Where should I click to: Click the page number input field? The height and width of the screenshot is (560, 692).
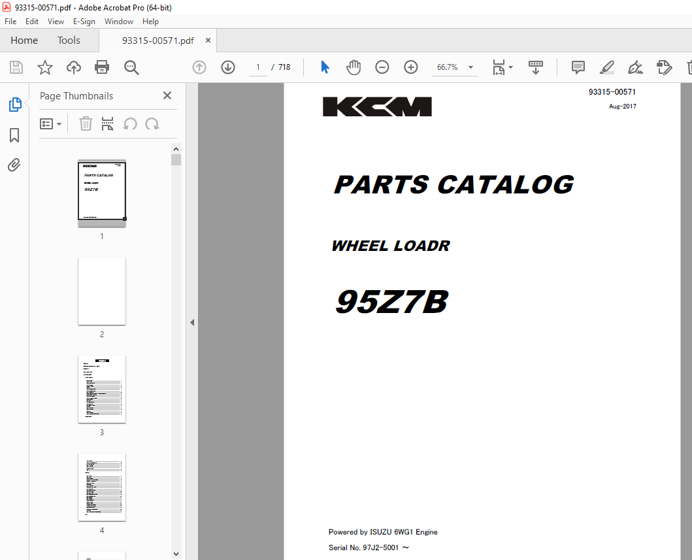[x=257, y=67]
